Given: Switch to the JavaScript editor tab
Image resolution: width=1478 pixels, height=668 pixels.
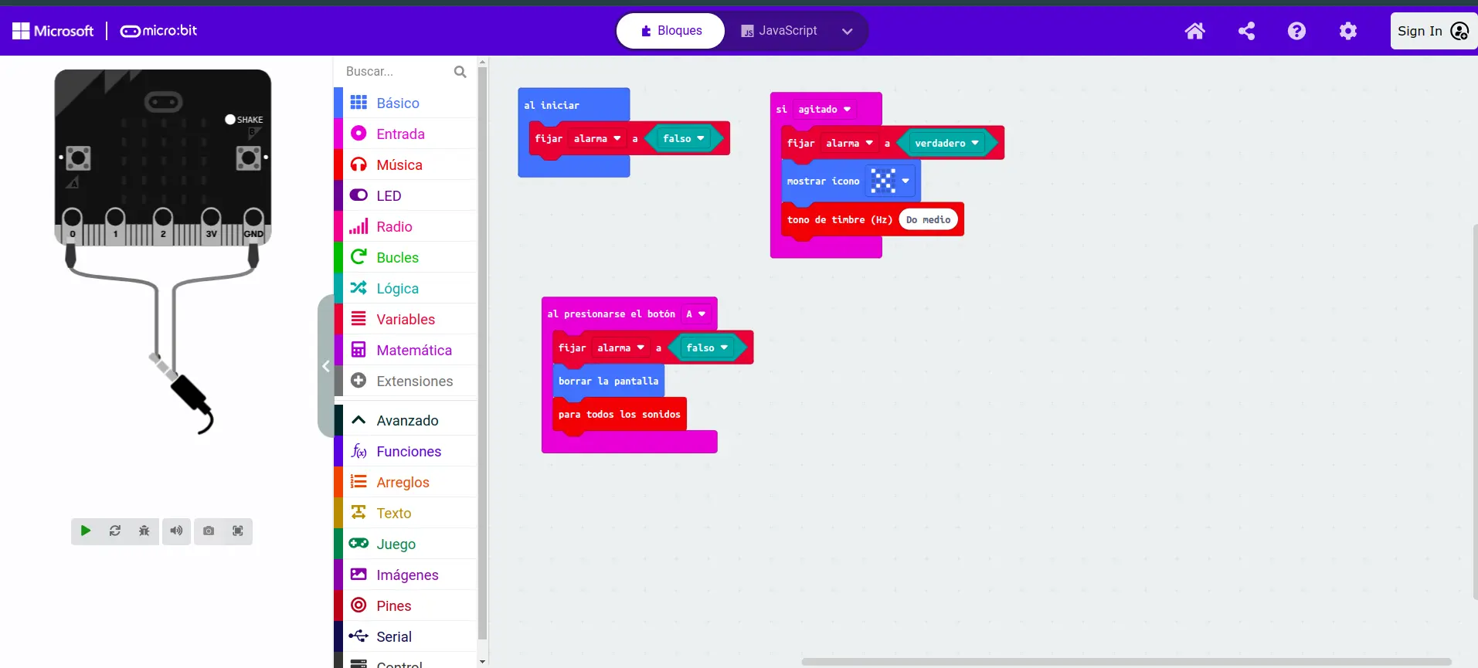Looking at the screenshot, I should pos(779,31).
